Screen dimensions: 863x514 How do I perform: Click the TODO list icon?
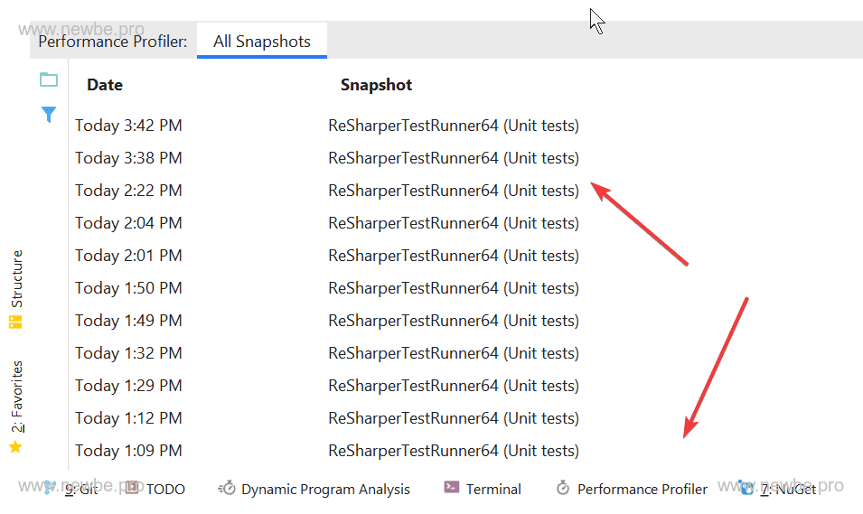(133, 488)
